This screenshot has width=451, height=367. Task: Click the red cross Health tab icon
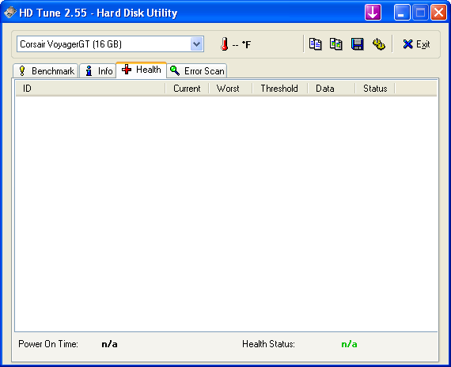pos(127,70)
